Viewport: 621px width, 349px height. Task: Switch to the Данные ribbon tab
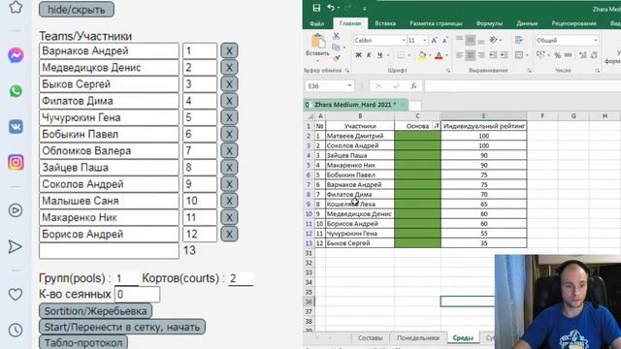(x=527, y=23)
